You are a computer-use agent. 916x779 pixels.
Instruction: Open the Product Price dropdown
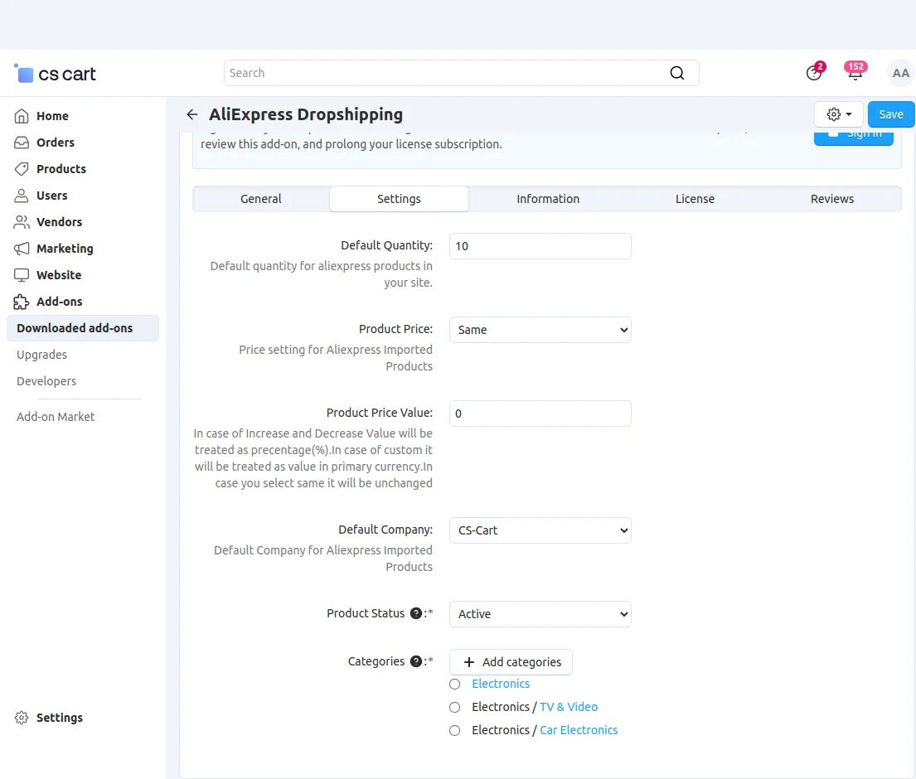click(540, 330)
